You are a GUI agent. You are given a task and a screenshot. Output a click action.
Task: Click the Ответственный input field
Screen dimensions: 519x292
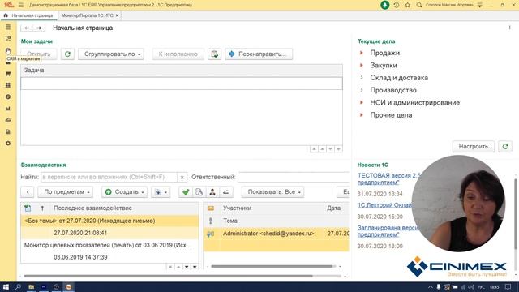(294, 177)
